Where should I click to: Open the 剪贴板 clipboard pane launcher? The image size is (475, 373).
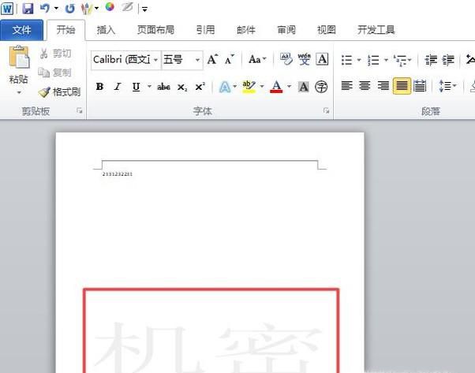click(x=80, y=111)
